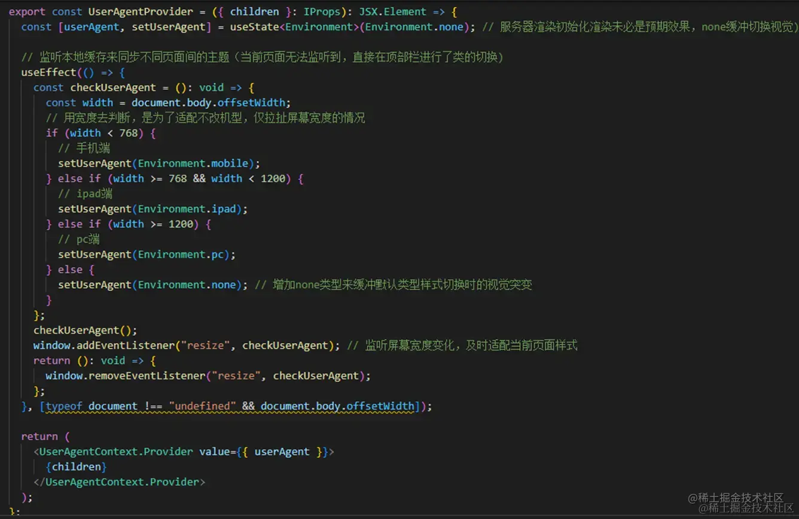
Task: Click the 'value={{ userAgent }}' prop
Action: 264,452
